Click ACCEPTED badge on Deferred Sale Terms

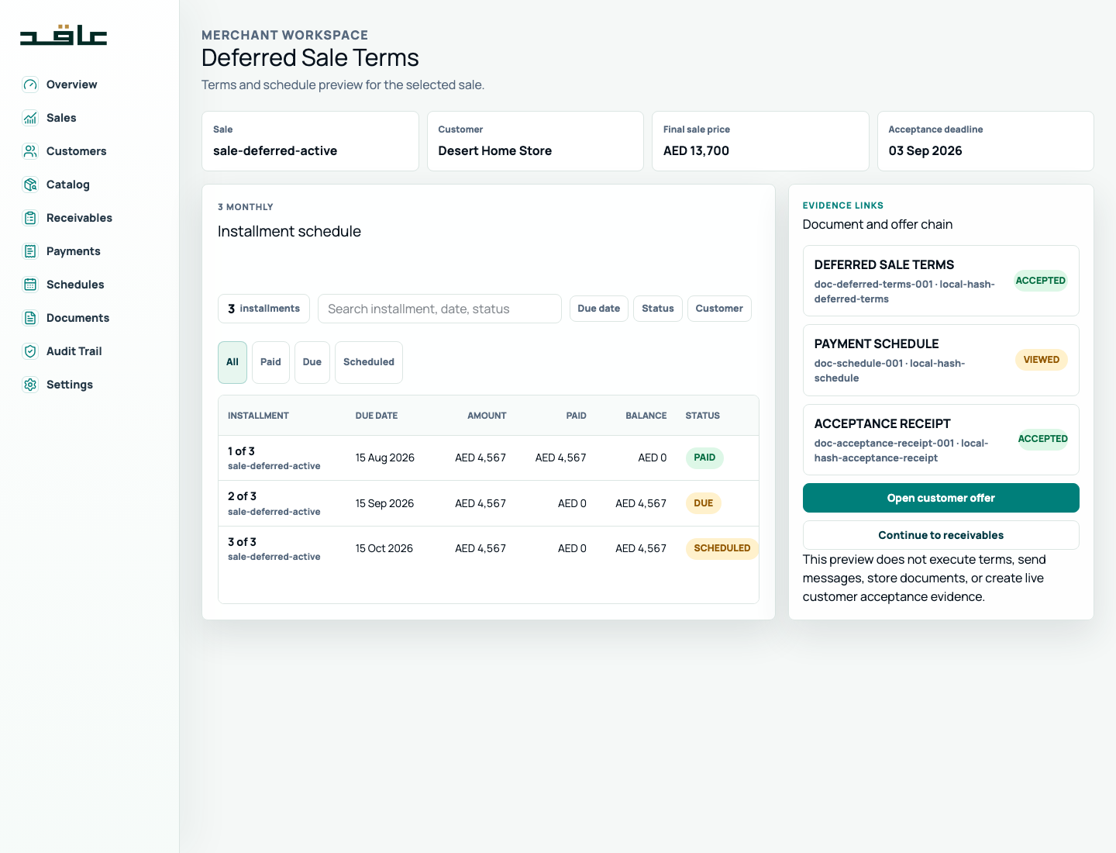point(1041,281)
